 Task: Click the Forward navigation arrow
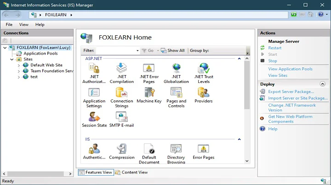(18, 15)
